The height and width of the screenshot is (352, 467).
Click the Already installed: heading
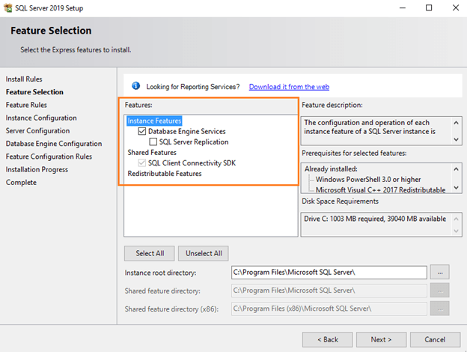point(331,169)
